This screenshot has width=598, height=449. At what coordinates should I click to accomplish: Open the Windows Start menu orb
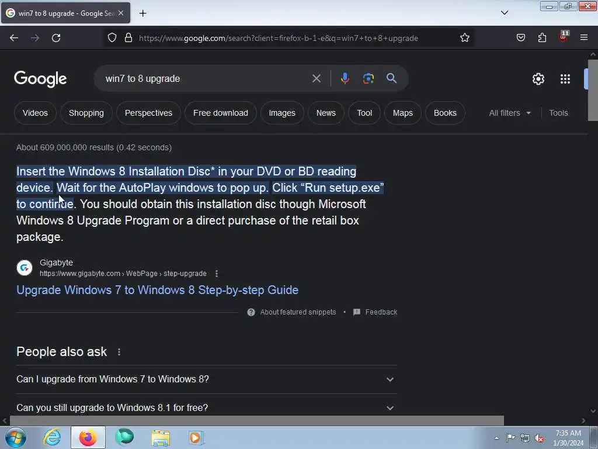[x=16, y=437]
